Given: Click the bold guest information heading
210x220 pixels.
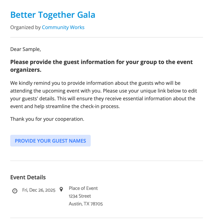Looking at the screenshot, I should (x=101, y=66).
